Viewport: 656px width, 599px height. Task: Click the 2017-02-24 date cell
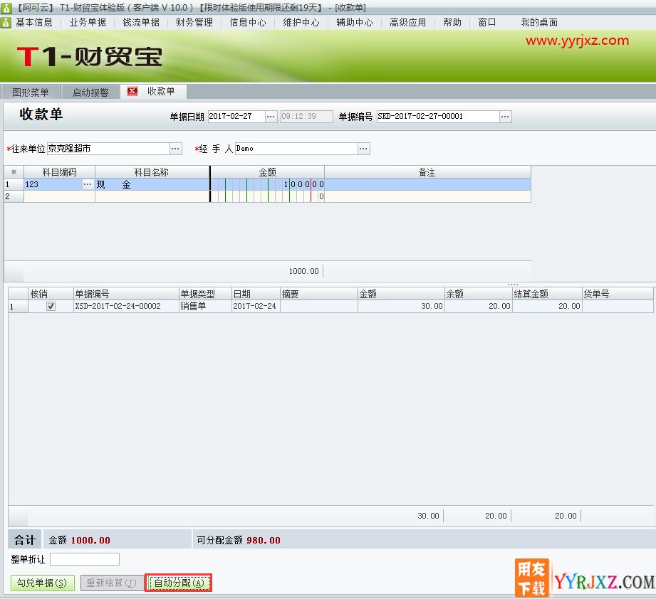click(x=256, y=306)
